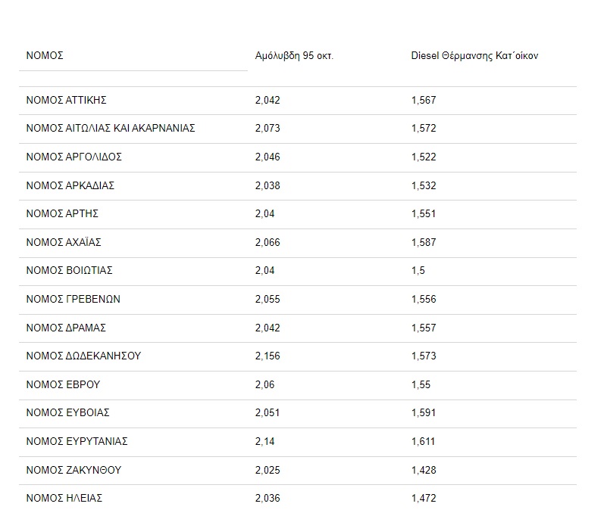Select the ΝΟΜΟΣ ΑΧΑΪΑΣ row name
Image resolution: width=604 pixels, height=513 pixels.
pos(64,242)
